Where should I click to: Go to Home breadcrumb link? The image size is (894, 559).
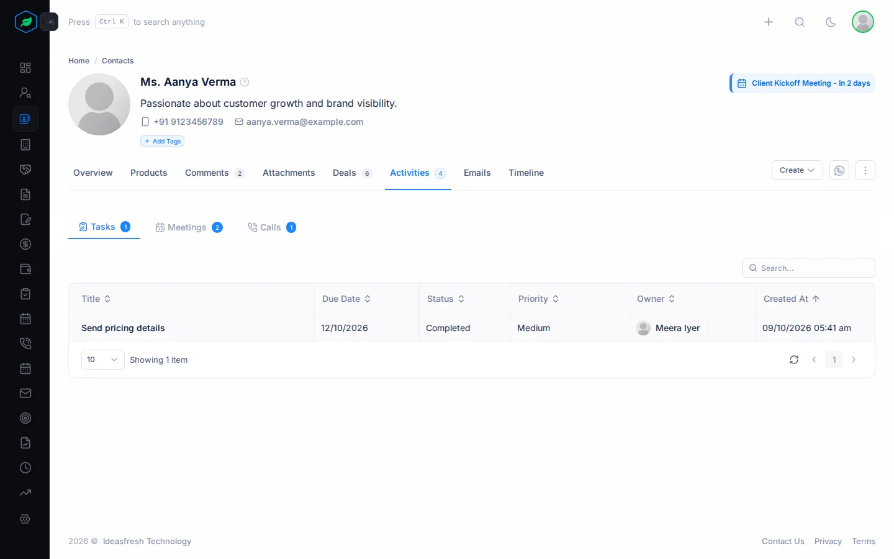pos(79,61)
